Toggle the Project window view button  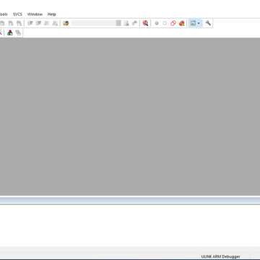point(193,23)
